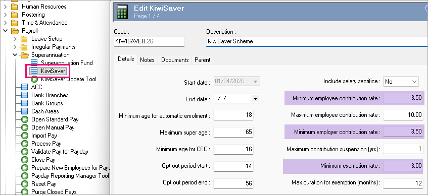
Task: Switch to the Notes tab
Action: pos(147,59)
